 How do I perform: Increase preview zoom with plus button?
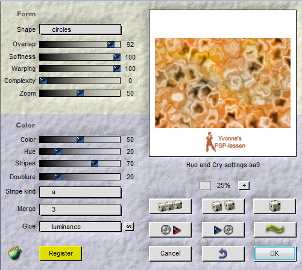(244, 185)
